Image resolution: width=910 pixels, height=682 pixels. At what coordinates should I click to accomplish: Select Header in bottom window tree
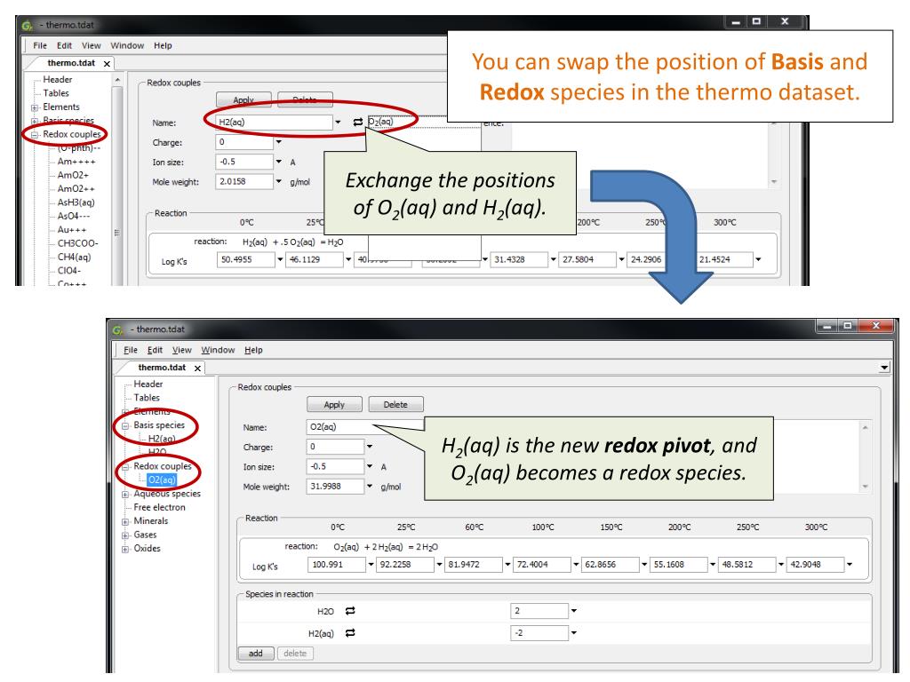(148, 384)
